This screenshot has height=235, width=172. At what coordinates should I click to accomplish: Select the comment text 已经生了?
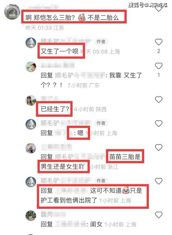[x=55, y=109]
